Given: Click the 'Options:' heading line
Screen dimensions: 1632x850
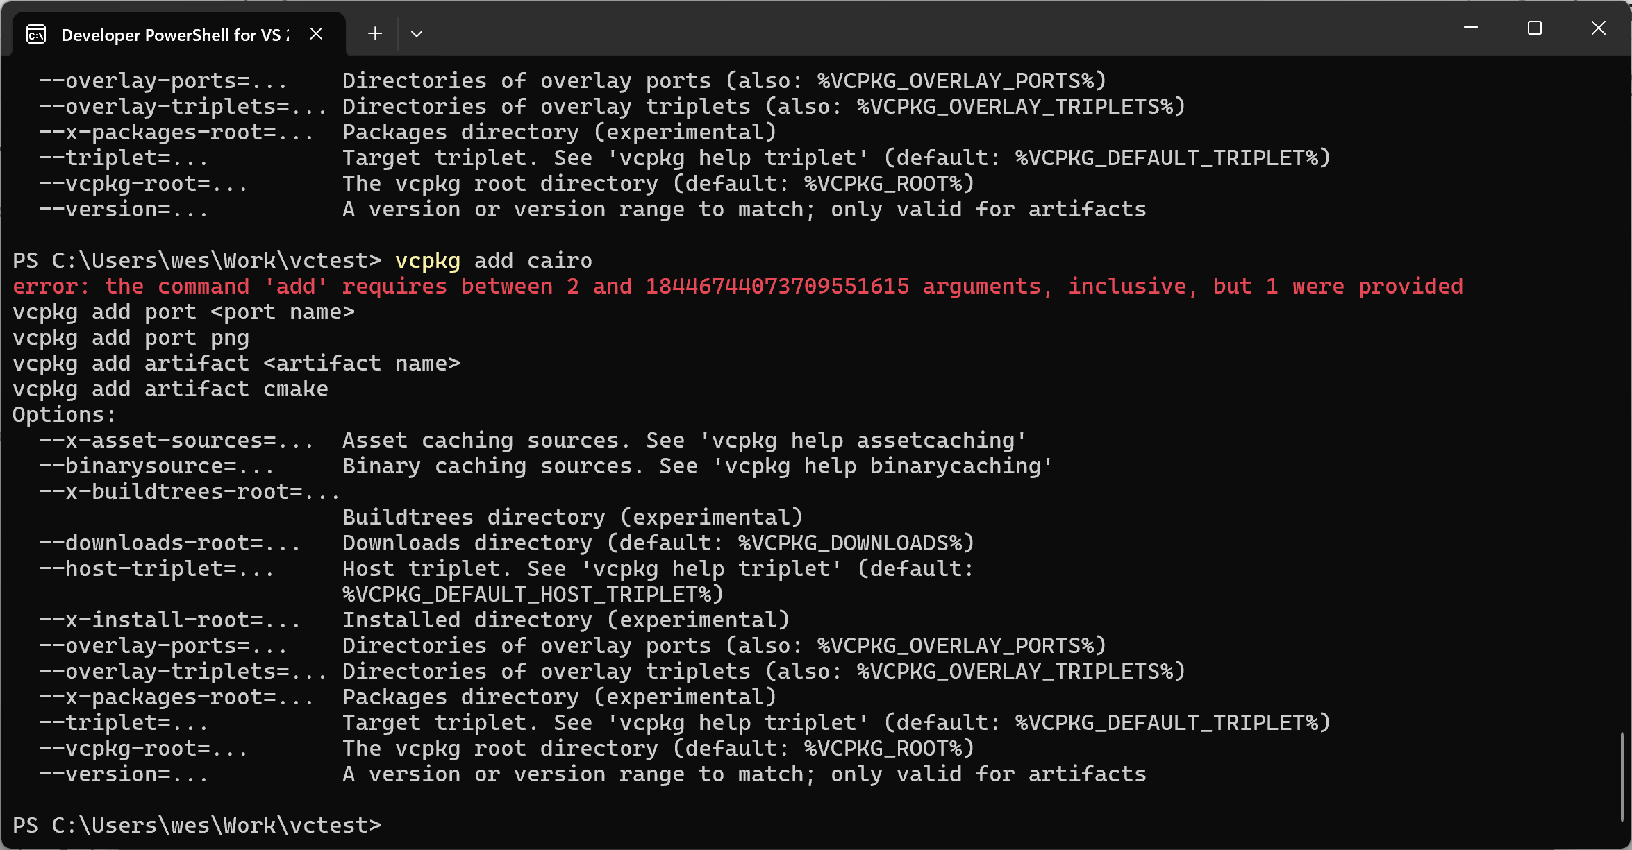Looking at the screenshot, I should pyautogui.click(x=64, y=415).
